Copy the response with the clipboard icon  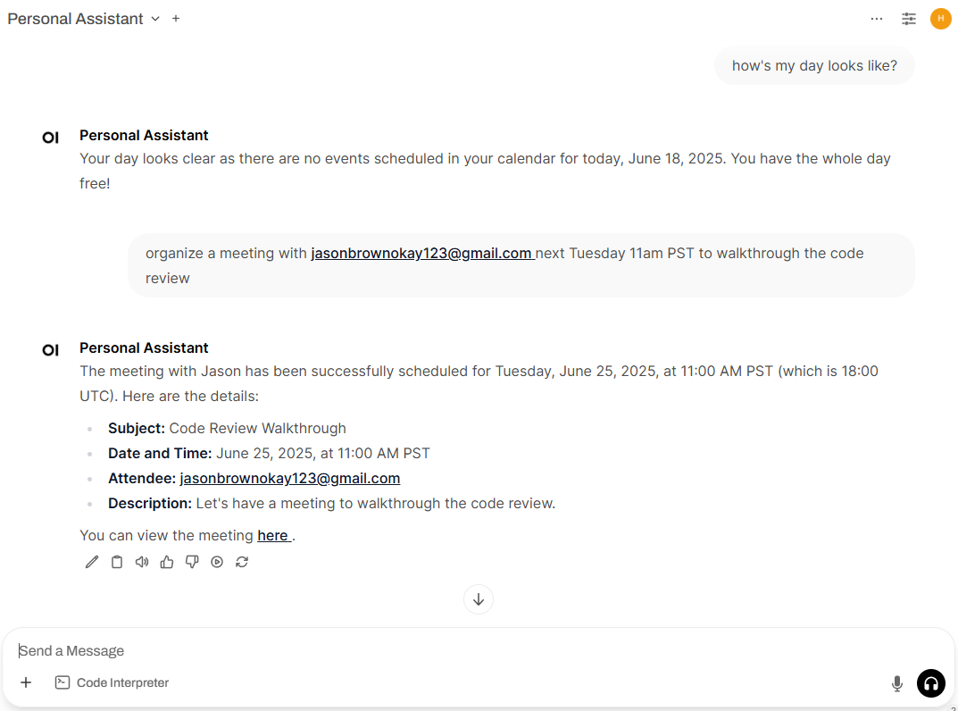(117, 562)
